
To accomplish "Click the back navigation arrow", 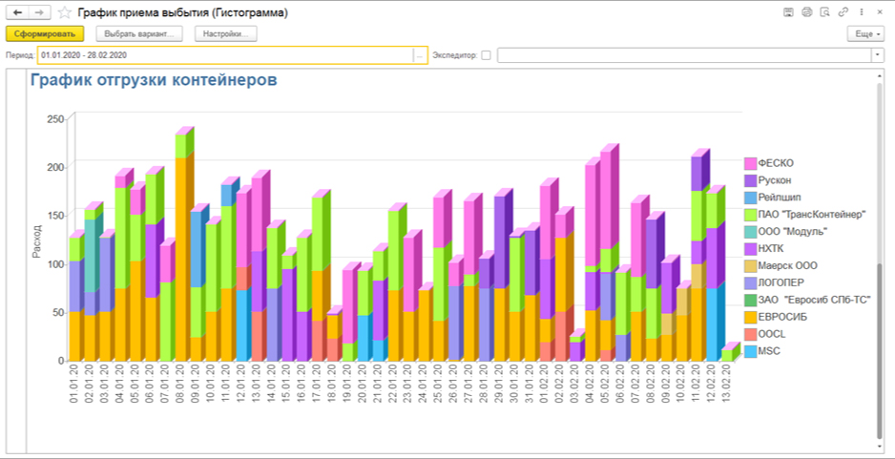I will pos(16,12).
